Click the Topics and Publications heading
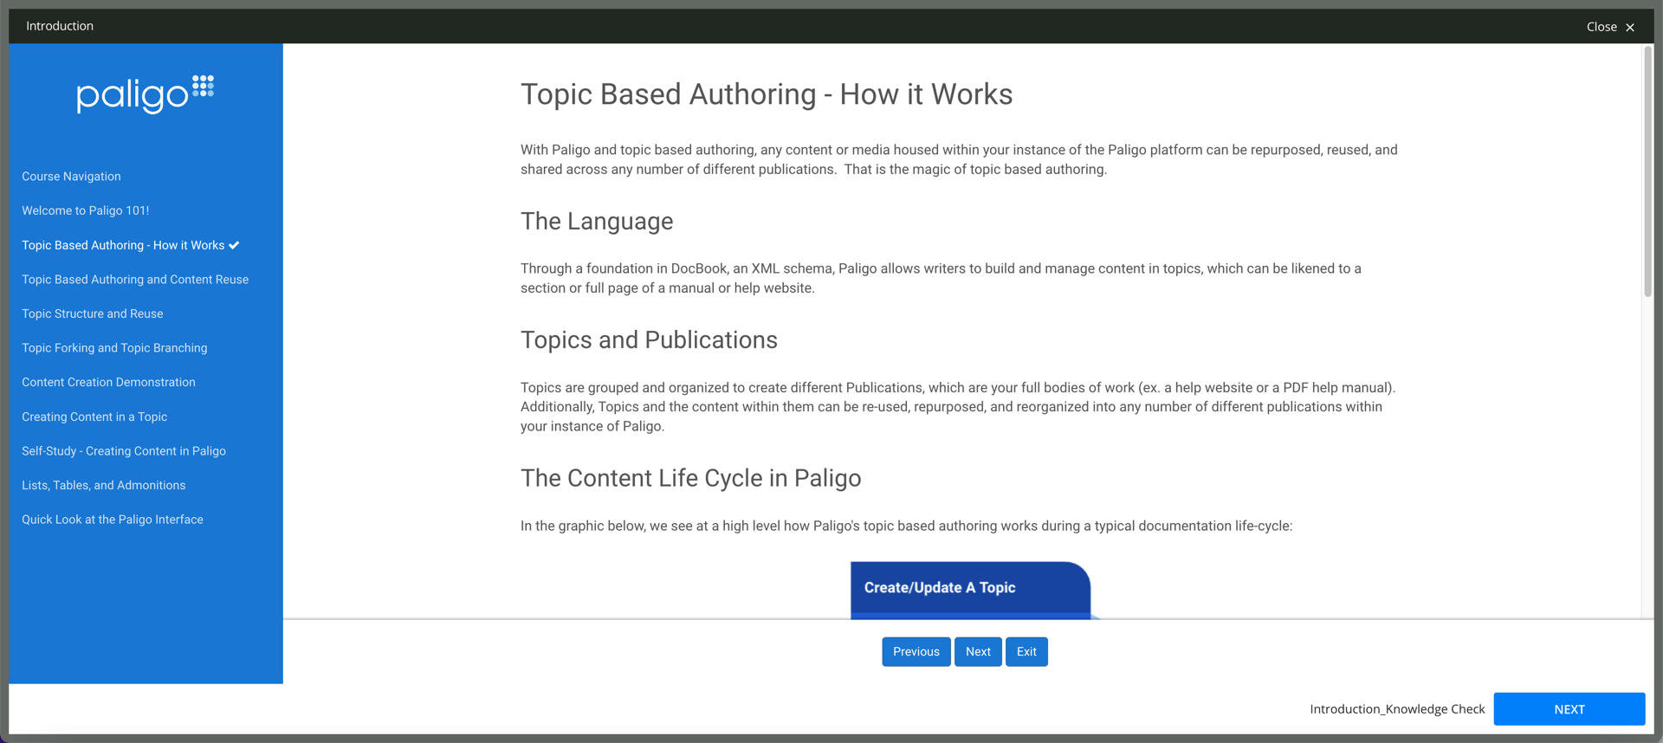 pos(649,339)
